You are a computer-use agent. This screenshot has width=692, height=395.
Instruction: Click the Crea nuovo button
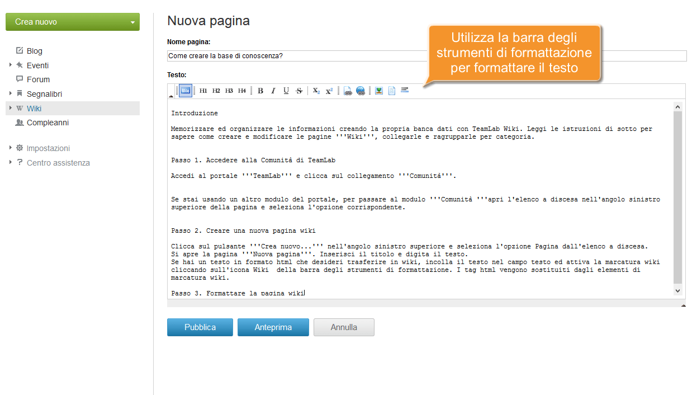[73, 22]
